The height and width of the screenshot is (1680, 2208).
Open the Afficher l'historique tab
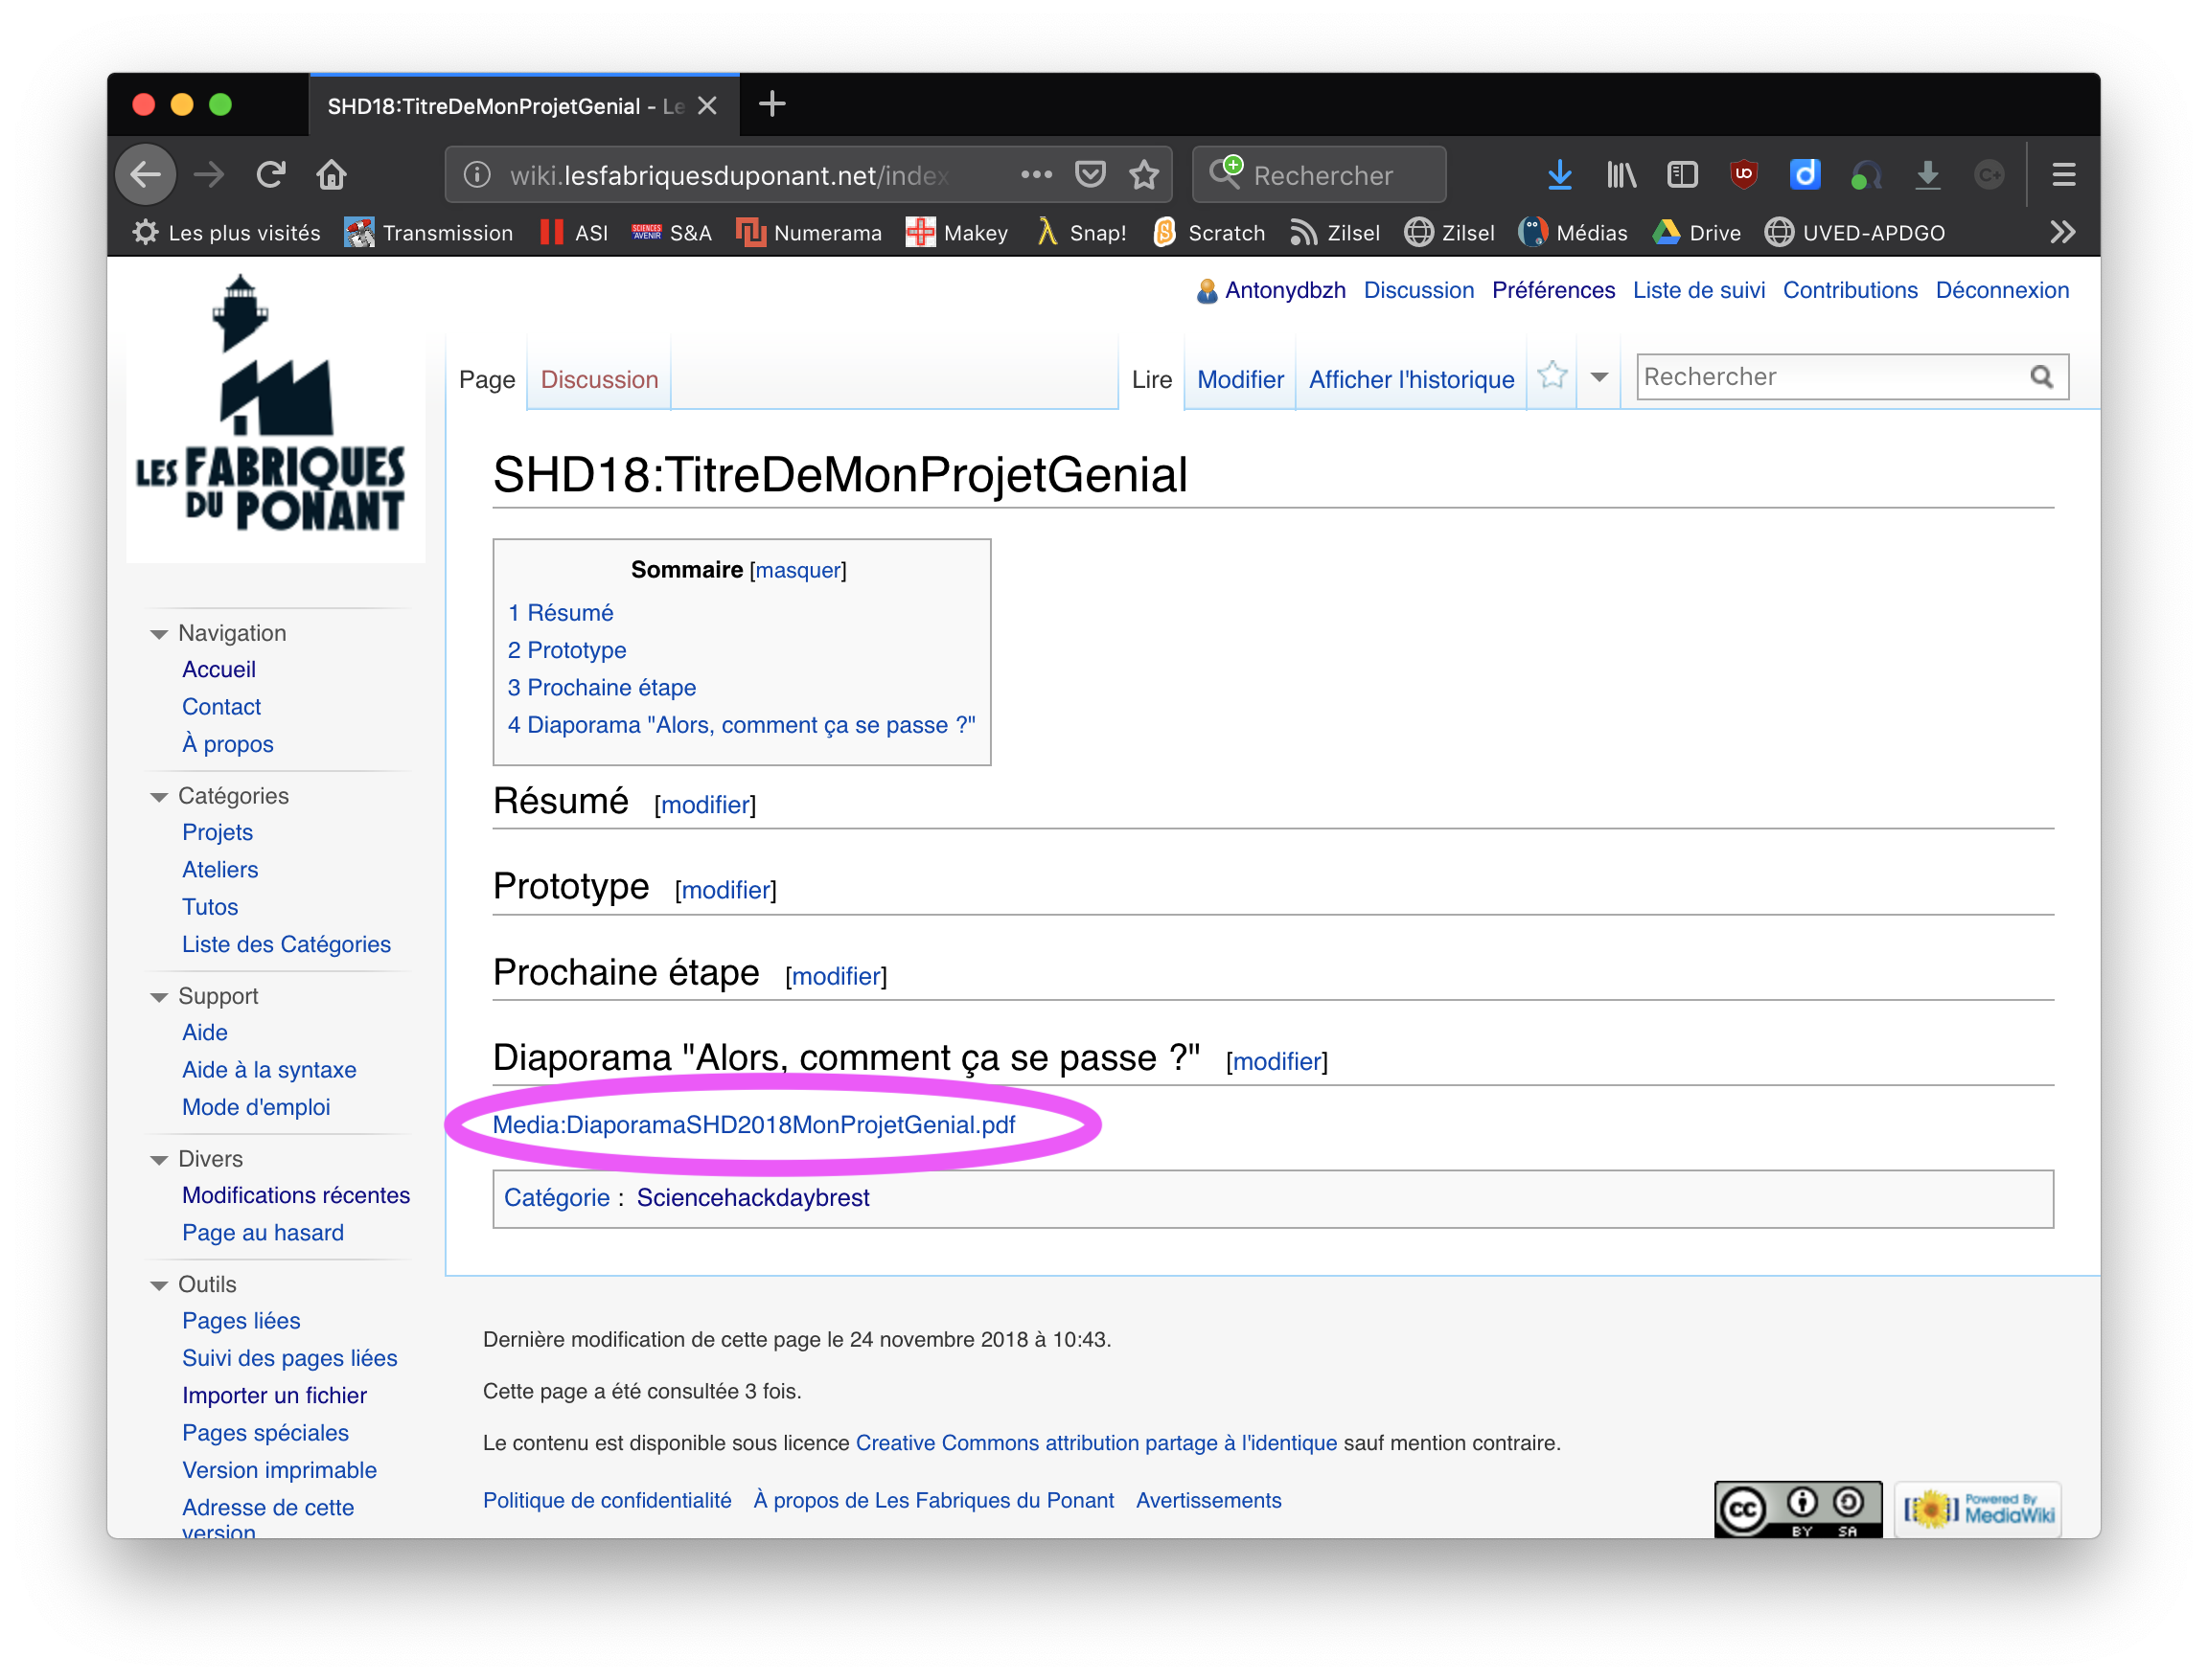point(1411,380)
